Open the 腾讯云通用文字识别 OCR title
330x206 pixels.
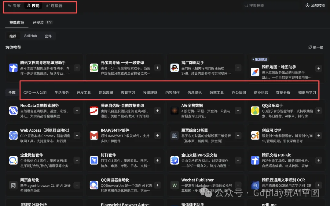coord(283,180)
